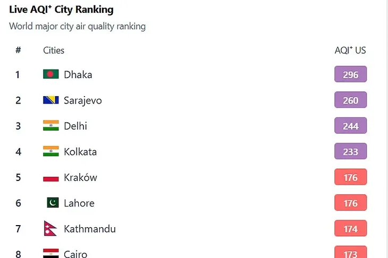The image size is (388, 258).
Task: Click the Pakistan flag icon beside Lahore
Action: tap(52, 203)
